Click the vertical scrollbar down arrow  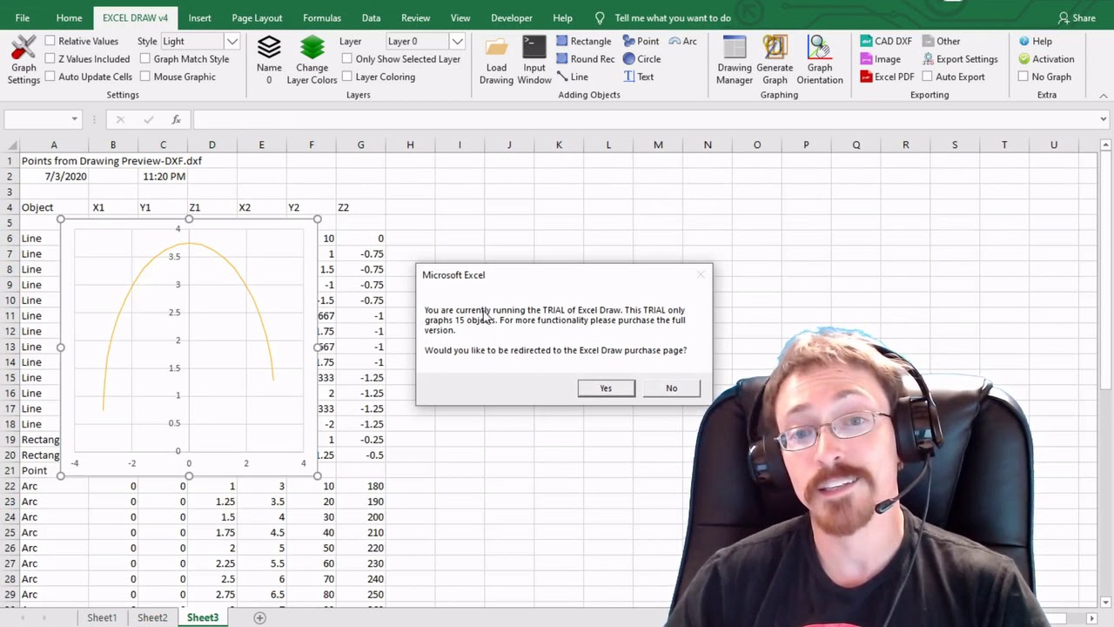pos(1106,602)
